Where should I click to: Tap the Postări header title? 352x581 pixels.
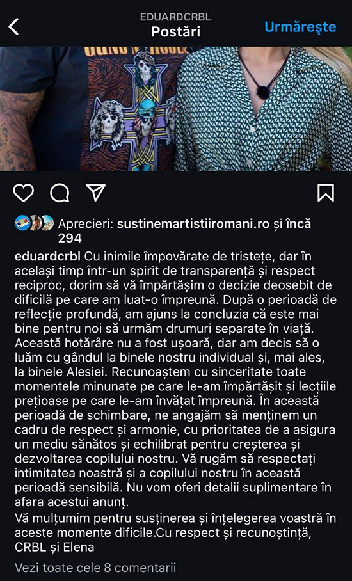(x=175, y=31)
